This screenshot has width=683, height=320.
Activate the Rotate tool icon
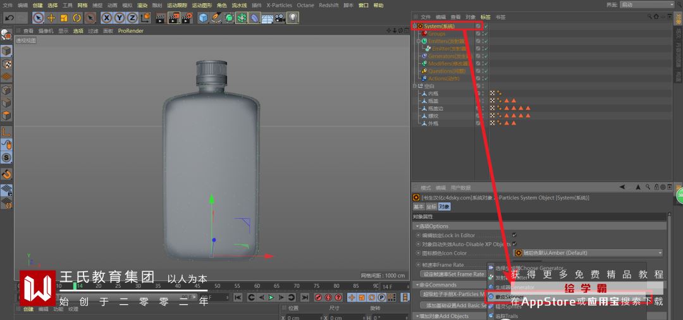point(77,18)
